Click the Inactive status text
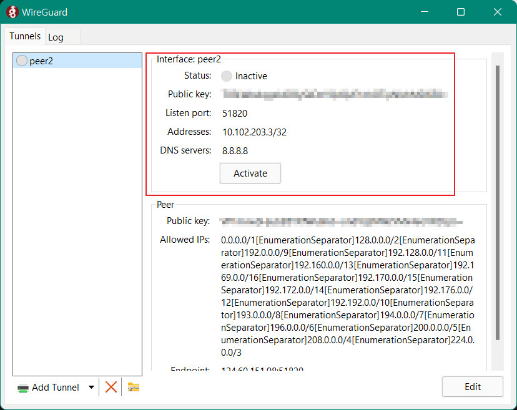 pyautogui.click(x=251, y=76)
